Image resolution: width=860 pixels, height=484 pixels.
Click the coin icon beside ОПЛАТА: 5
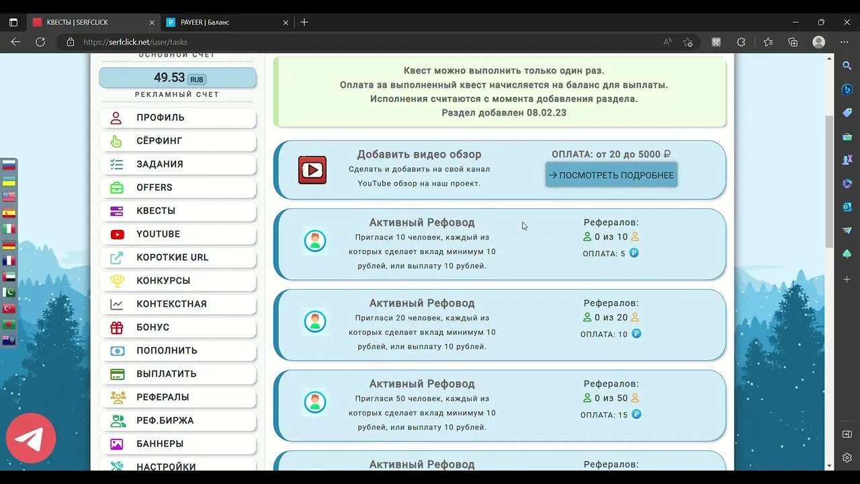click(634, 253)
